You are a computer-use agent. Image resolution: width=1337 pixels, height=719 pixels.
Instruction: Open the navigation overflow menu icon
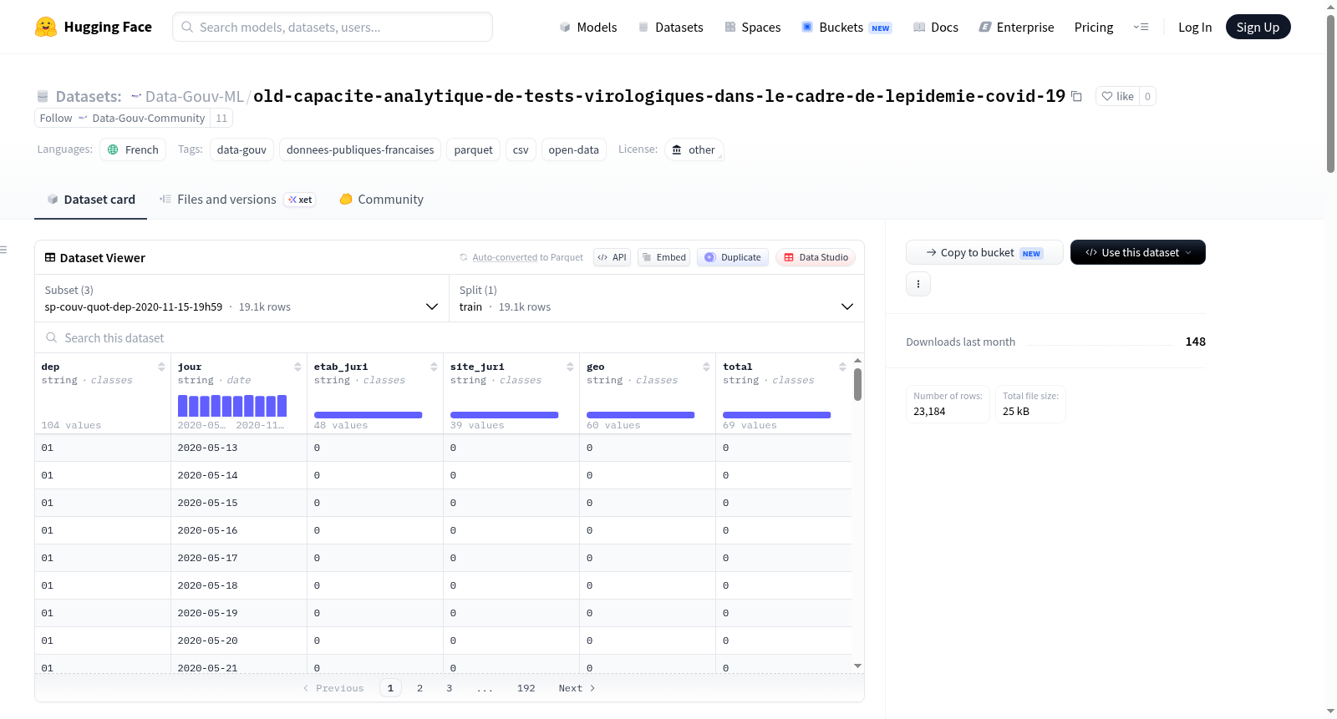(x=1141, y=27)
